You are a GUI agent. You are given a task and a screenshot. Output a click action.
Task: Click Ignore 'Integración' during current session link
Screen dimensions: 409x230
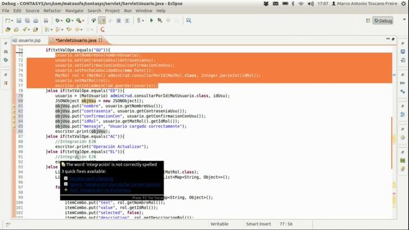[115, 185]
